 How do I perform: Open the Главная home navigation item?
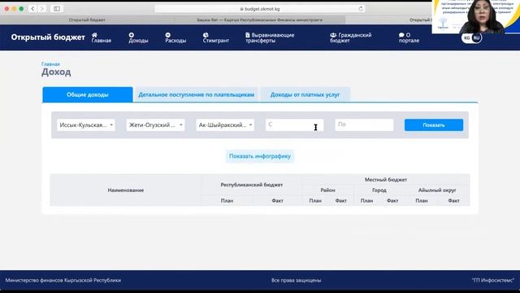(x=101, y=38)
